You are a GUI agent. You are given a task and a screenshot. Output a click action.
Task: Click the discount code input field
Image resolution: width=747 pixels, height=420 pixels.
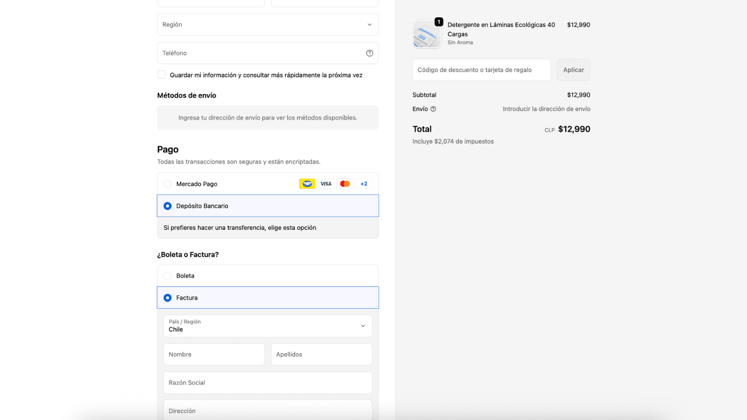(481, 70)
